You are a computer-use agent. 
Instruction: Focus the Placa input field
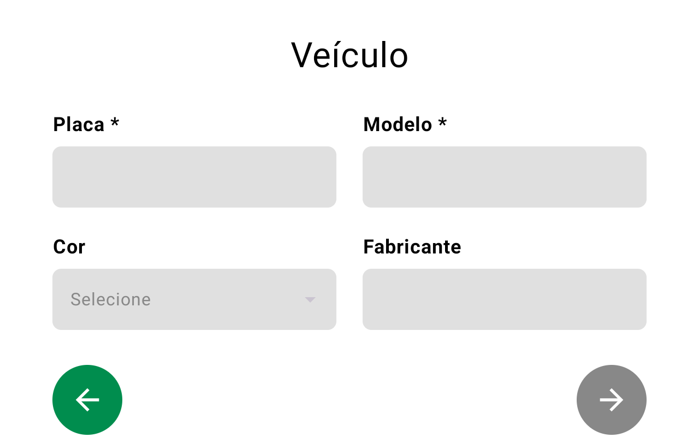point(194,177)
